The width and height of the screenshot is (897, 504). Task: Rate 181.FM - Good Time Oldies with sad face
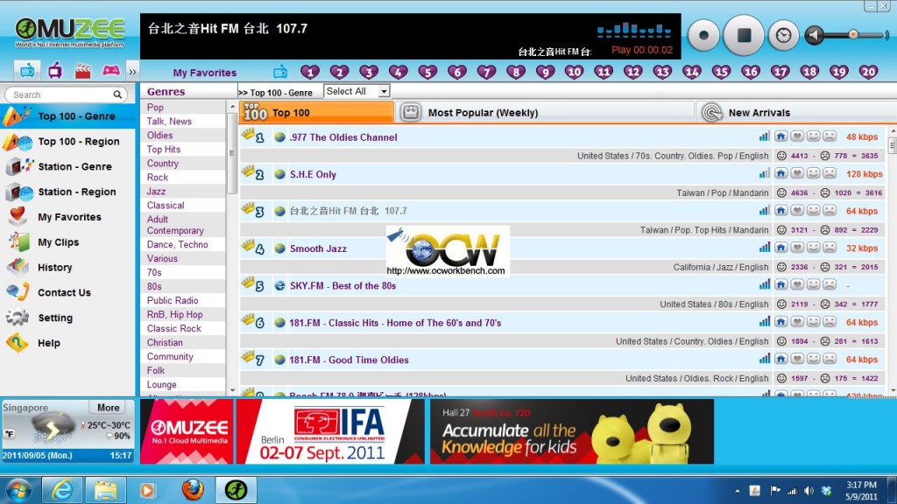tap(829, 359)
